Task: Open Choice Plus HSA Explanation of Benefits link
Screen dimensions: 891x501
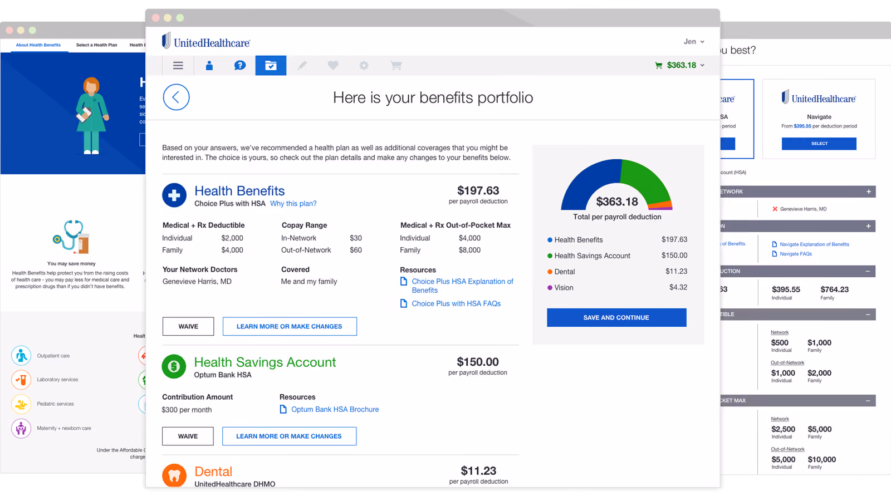Action: click(463, 286)
